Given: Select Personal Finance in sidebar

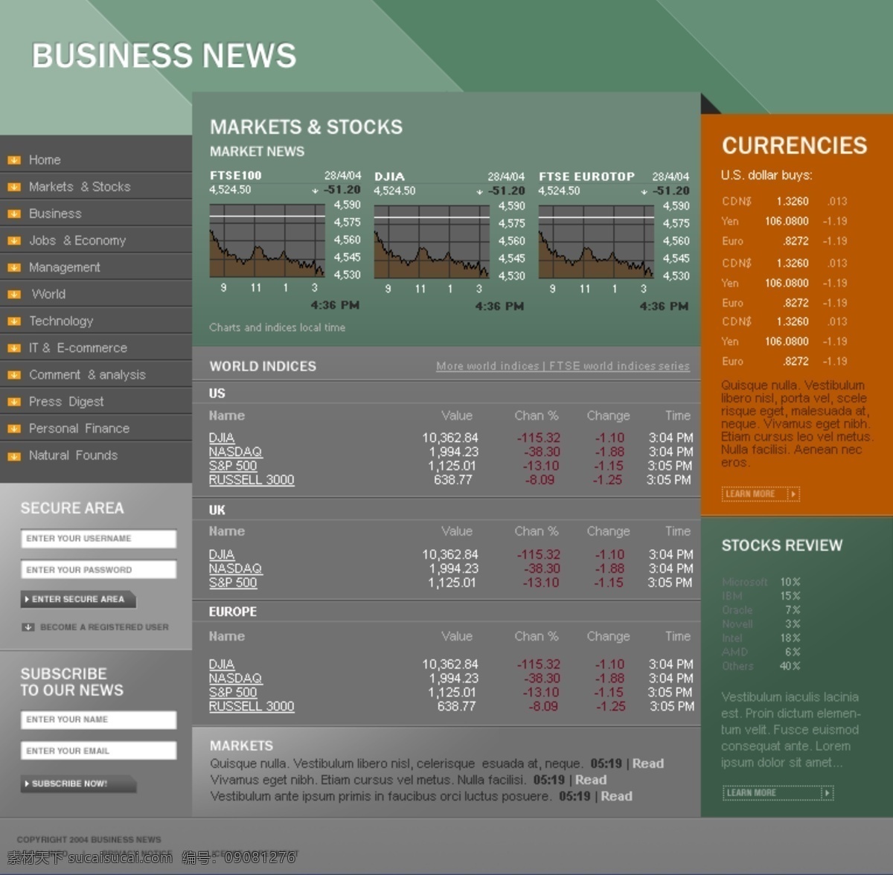Looking at the screenshot, I should click(79, 429).
